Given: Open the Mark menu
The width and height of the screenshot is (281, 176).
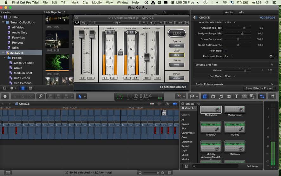Looking at the screenshot, I should coord(75,3).
